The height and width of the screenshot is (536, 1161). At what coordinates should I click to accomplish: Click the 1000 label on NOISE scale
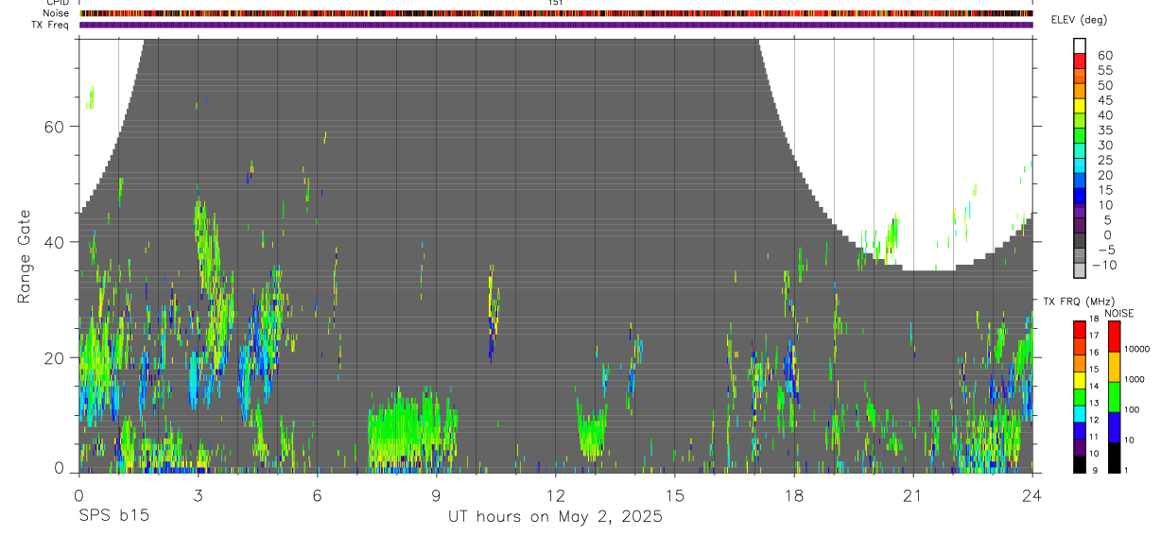[1136, 379]
